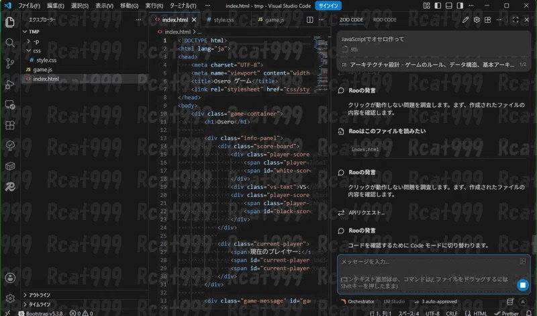Close the index.html editor tab

[x=194, y=20]
